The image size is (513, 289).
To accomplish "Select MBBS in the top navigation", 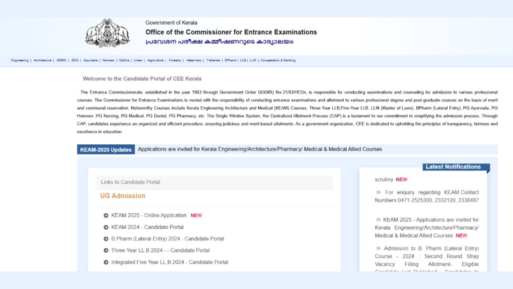I will [61, 60].
